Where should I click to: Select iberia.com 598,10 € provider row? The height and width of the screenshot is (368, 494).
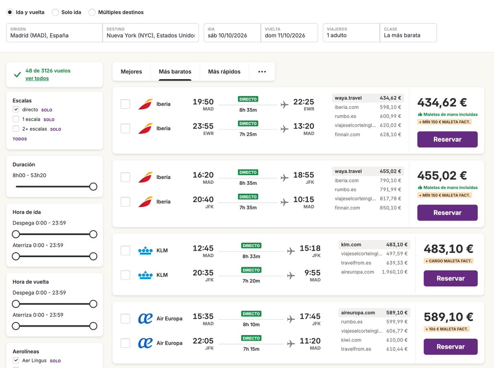tap(368, 107)
